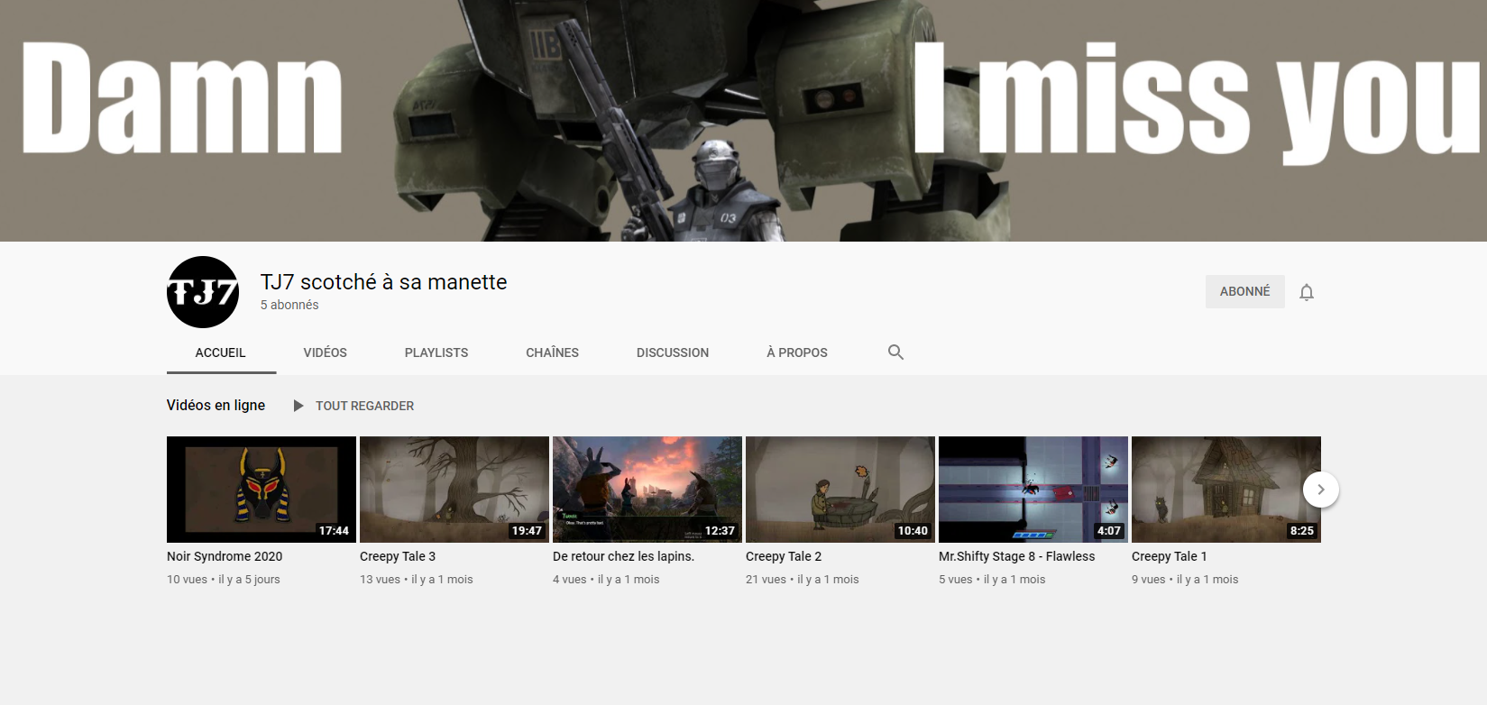This screenshot has width=1487, height=705.
Task: Click '21 vues • il y a 1 mois'
Action: [x=803, y=580]
